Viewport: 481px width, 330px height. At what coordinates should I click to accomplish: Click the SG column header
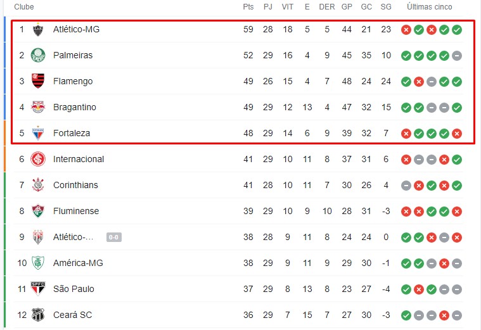[x=386, y=7]
